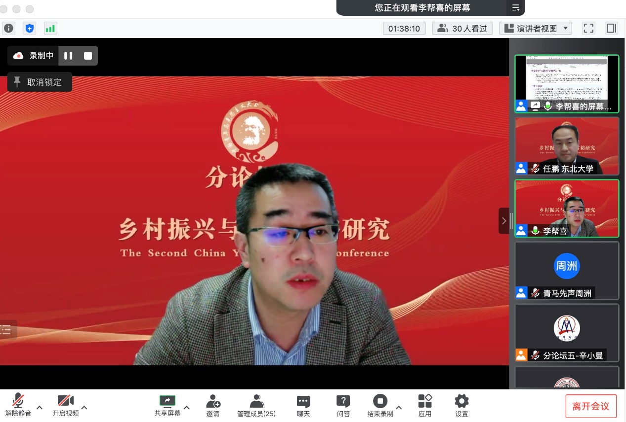Screen dimensions: 626x422
Task: Open 管理成员 participants list
Action: pos(256,405)
